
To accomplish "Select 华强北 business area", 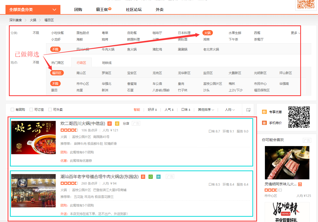I will (x=106, y=84).
